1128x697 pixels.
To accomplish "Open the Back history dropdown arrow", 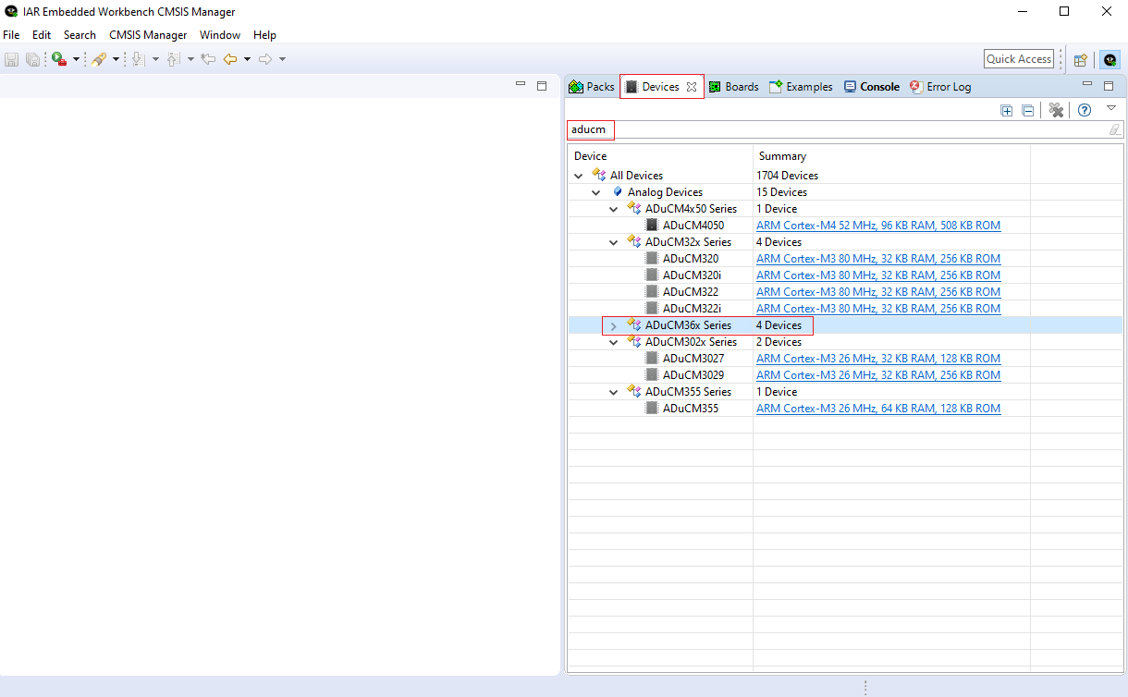I will (x=247, y=59).
